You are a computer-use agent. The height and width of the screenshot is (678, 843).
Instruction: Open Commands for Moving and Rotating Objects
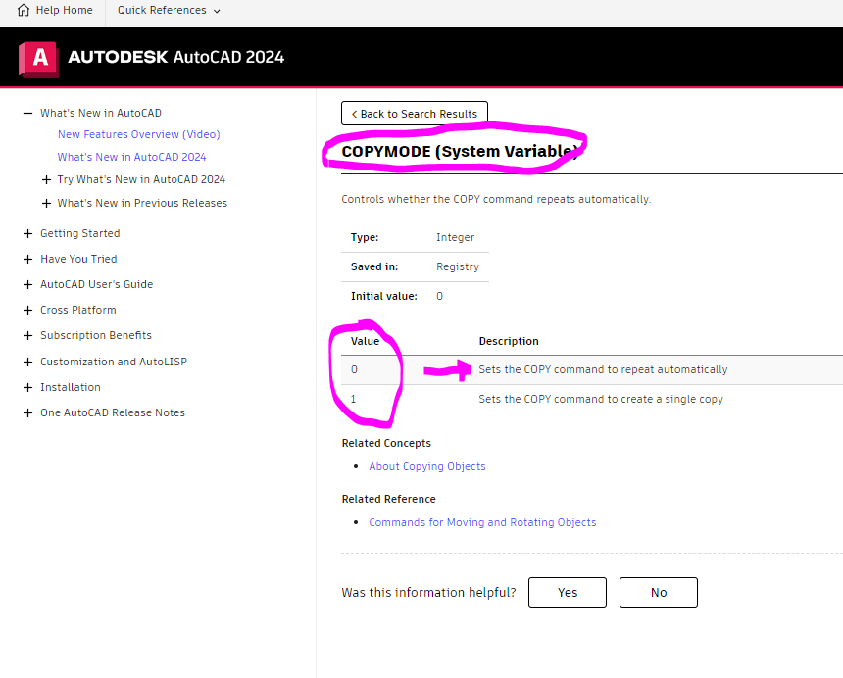(482, 522)
